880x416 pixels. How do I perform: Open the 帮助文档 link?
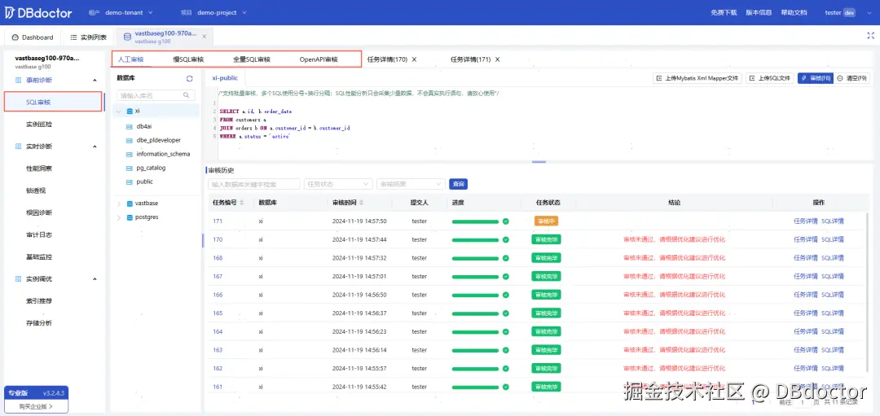[794, 12]
